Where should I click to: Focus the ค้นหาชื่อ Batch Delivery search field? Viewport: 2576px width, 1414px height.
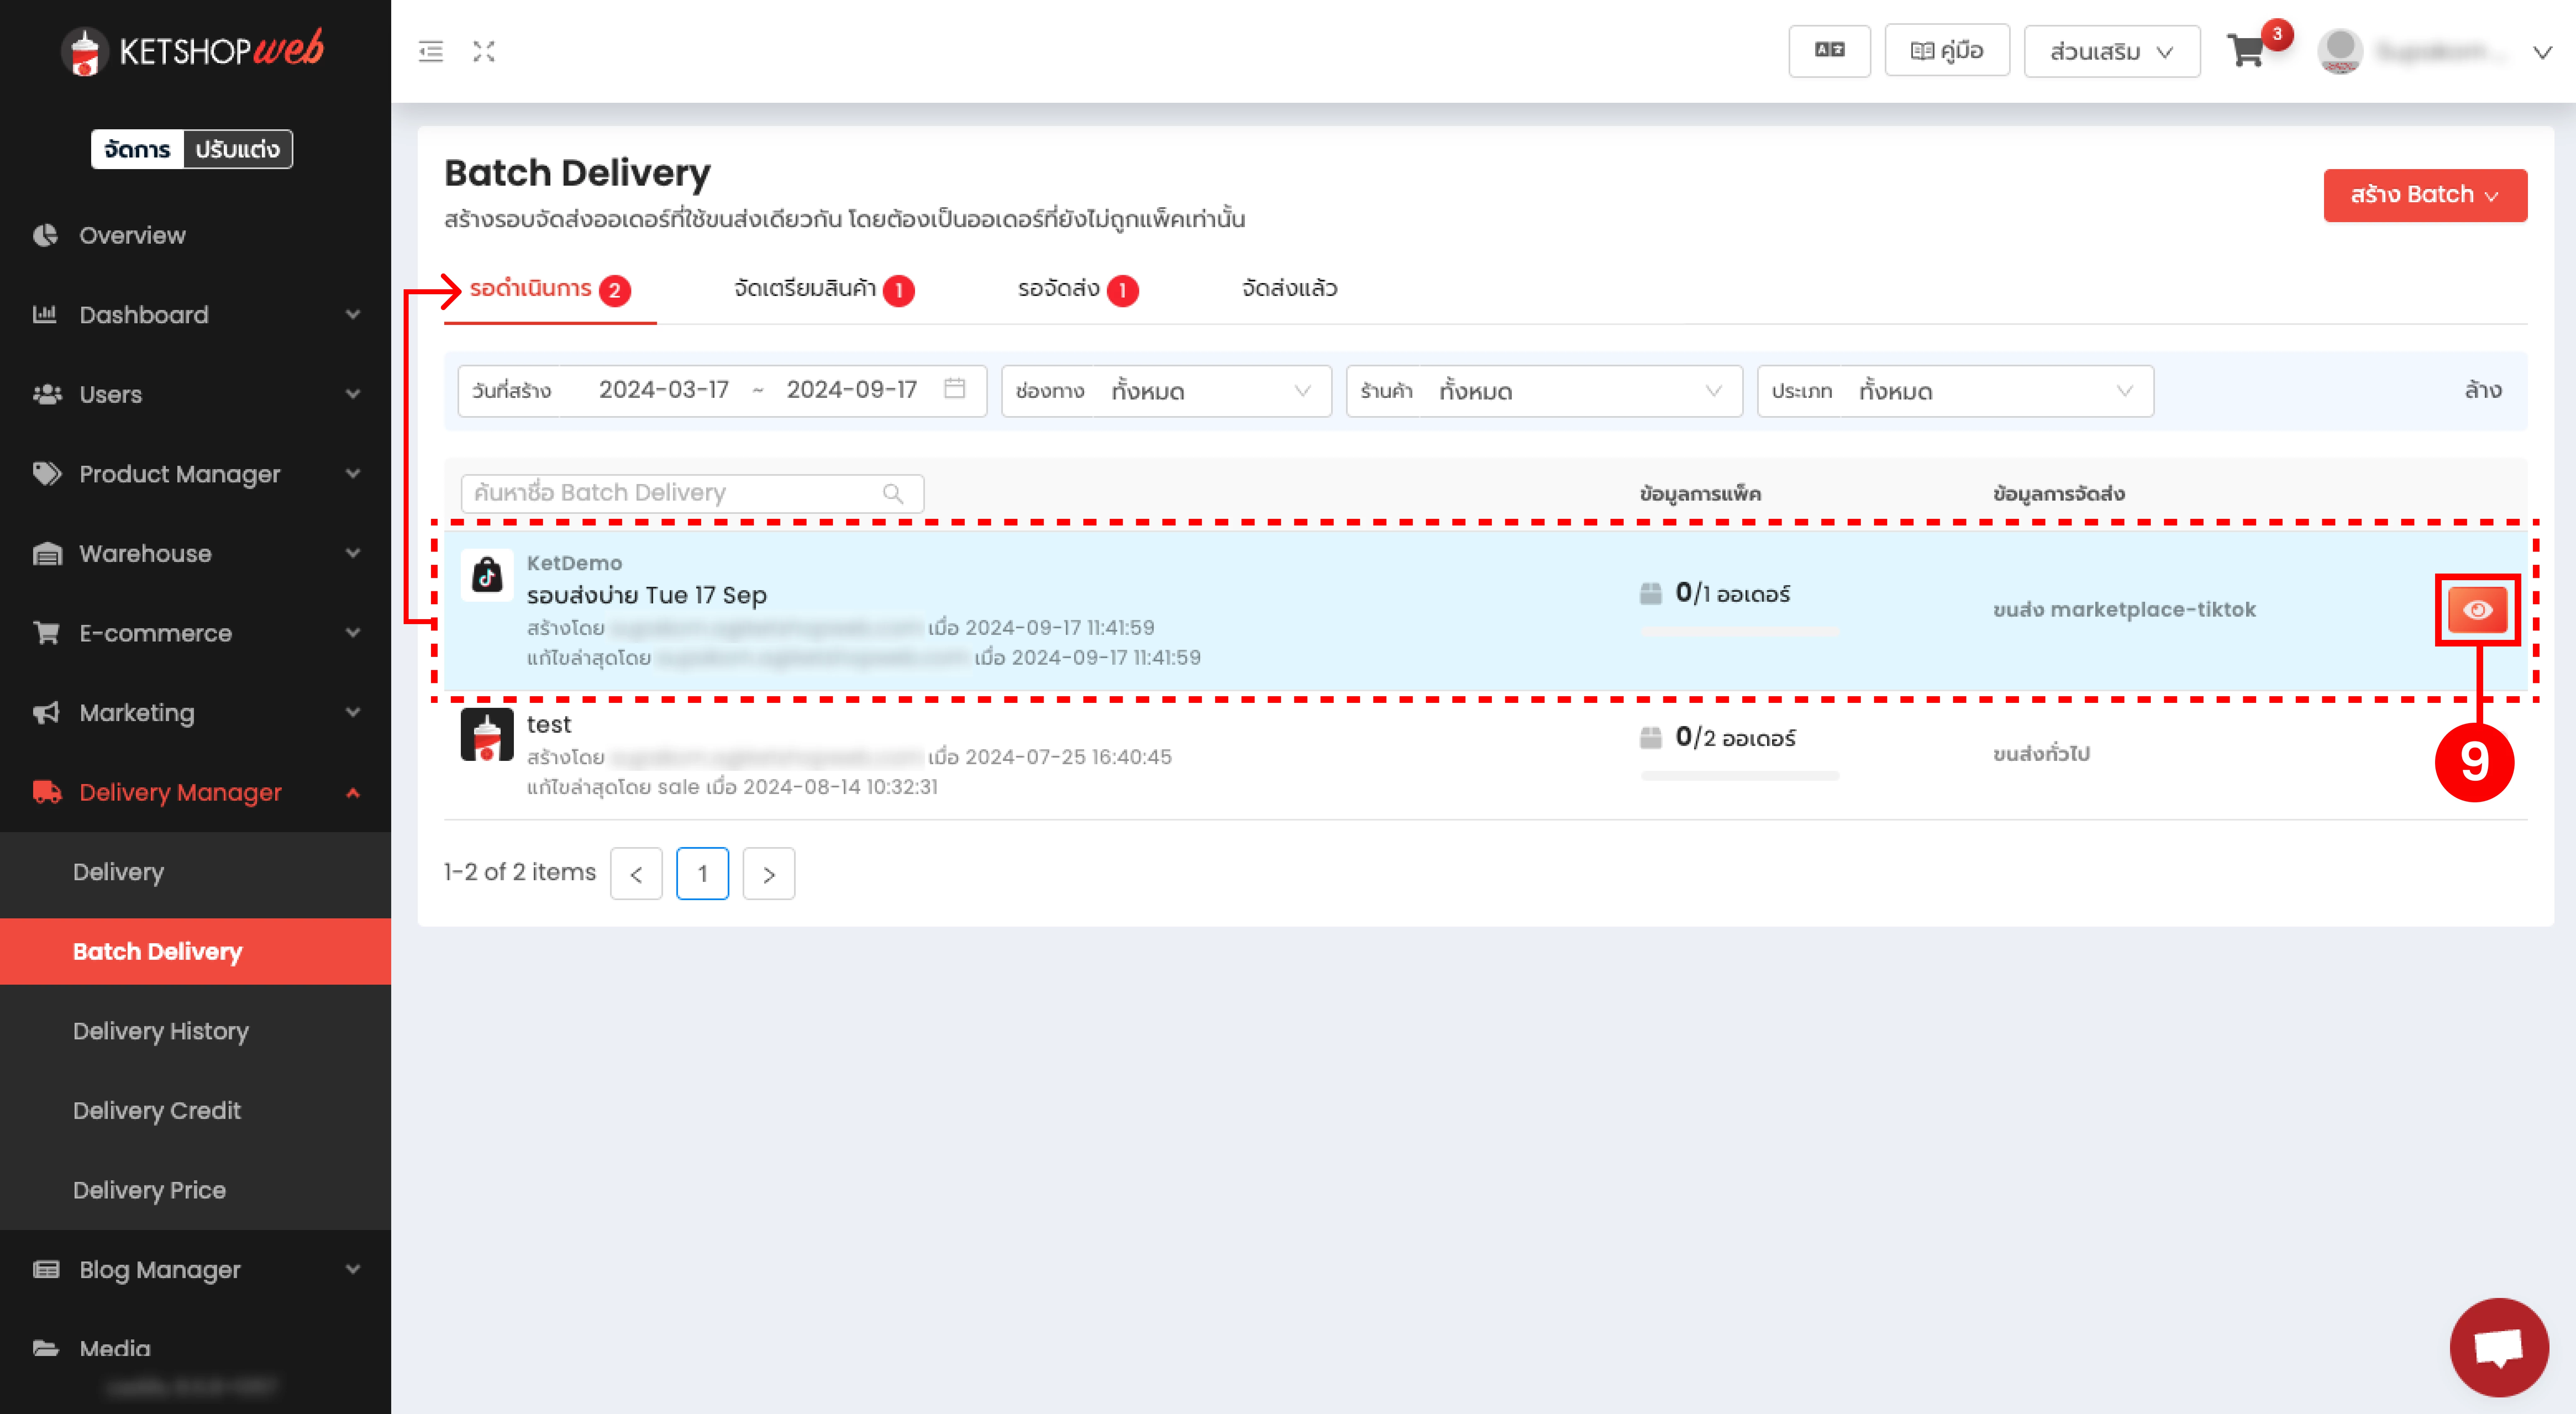(692, 493)
